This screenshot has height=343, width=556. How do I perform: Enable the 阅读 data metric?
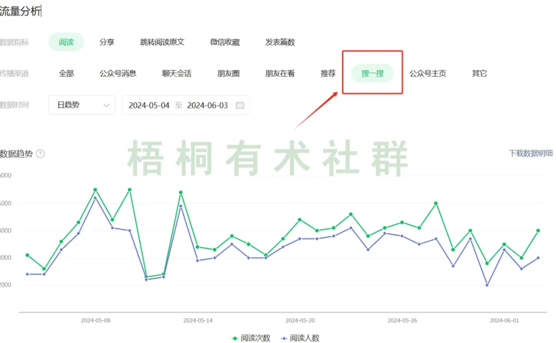(66, 42)
